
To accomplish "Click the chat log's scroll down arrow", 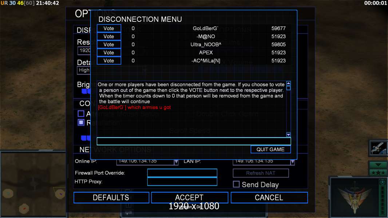I will [288, 134].
